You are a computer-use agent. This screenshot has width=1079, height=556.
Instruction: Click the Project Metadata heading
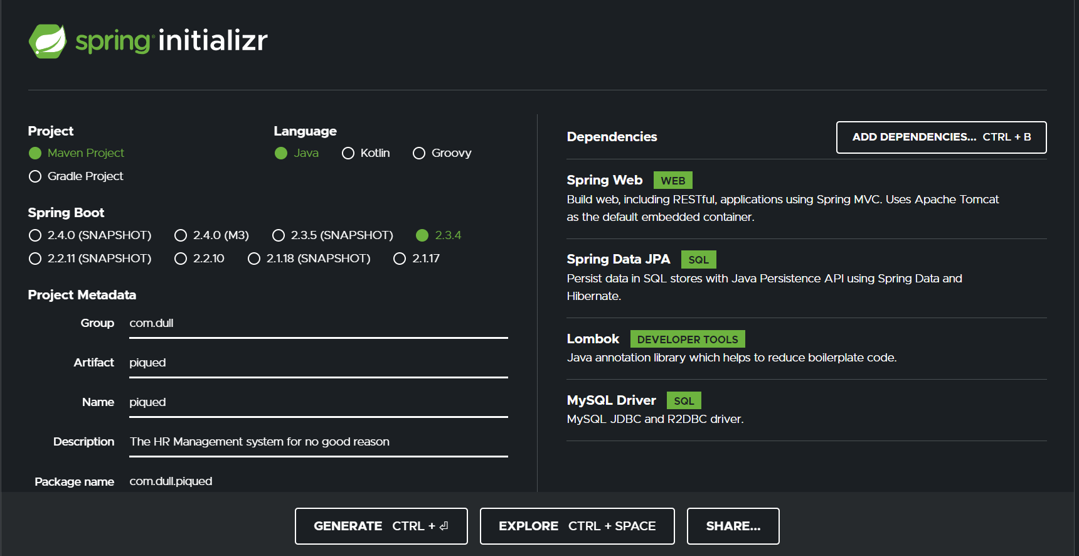coord(82,295)
